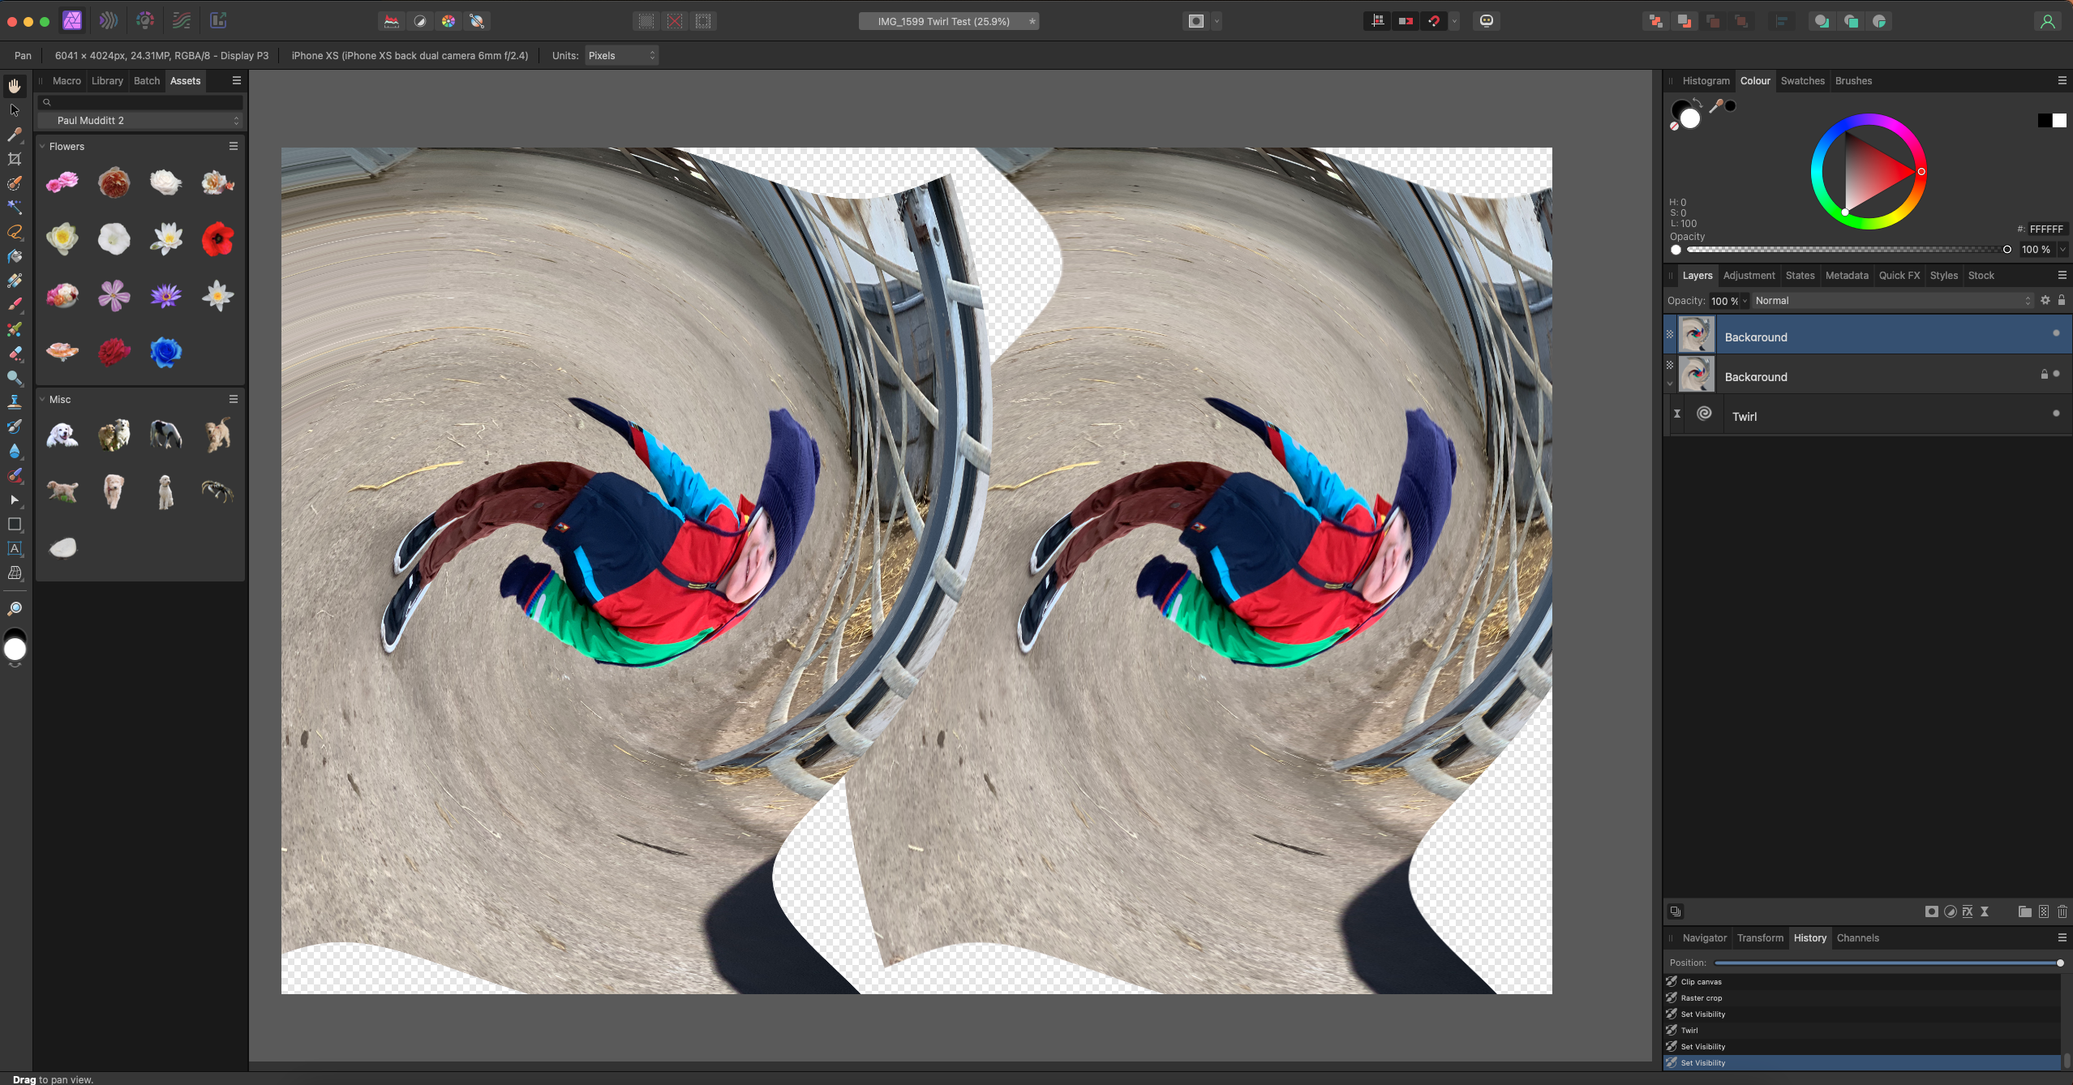Open the Units Pixels dropdown
Image resolution: width=2073 pixels, height=1085 pixels.
[621, 56]
